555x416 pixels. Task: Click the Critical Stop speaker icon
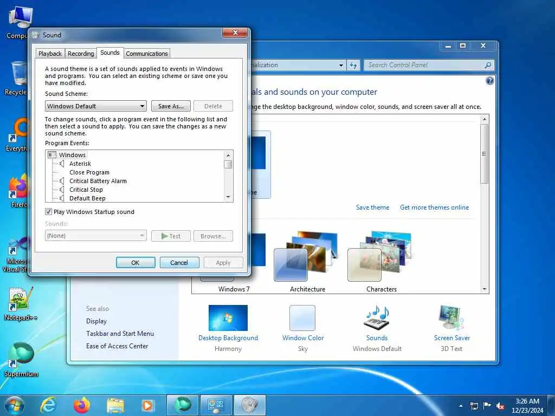[x=62, y=190]
